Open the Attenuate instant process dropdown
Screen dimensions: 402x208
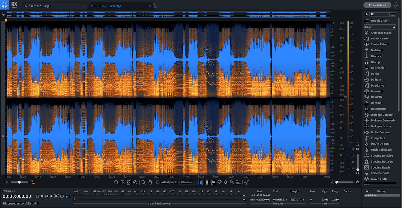tap(188, 182)
